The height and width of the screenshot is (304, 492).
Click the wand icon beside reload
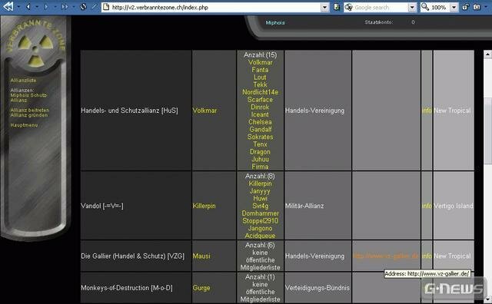[94, 6]
